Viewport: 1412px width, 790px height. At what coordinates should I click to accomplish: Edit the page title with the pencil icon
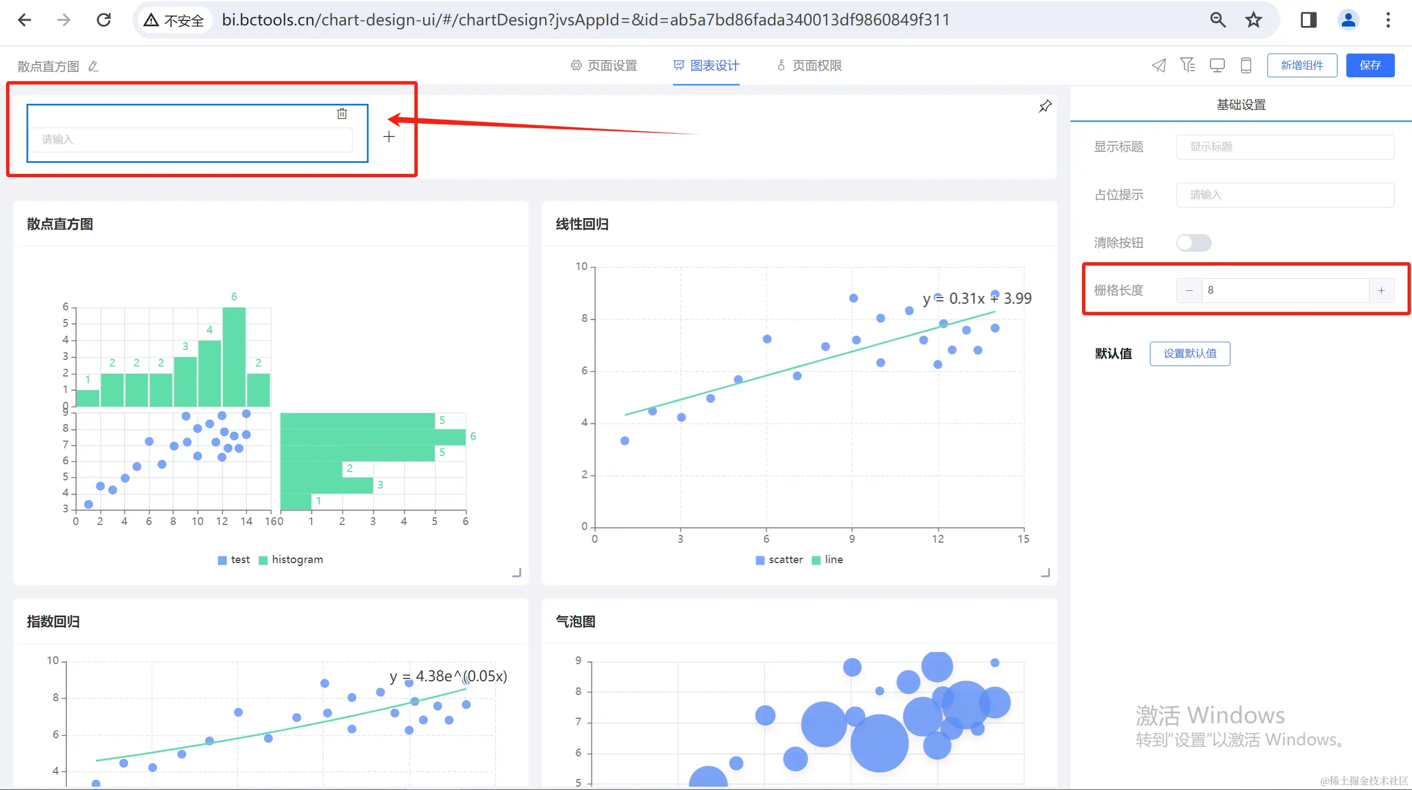(x=94, y=66)
